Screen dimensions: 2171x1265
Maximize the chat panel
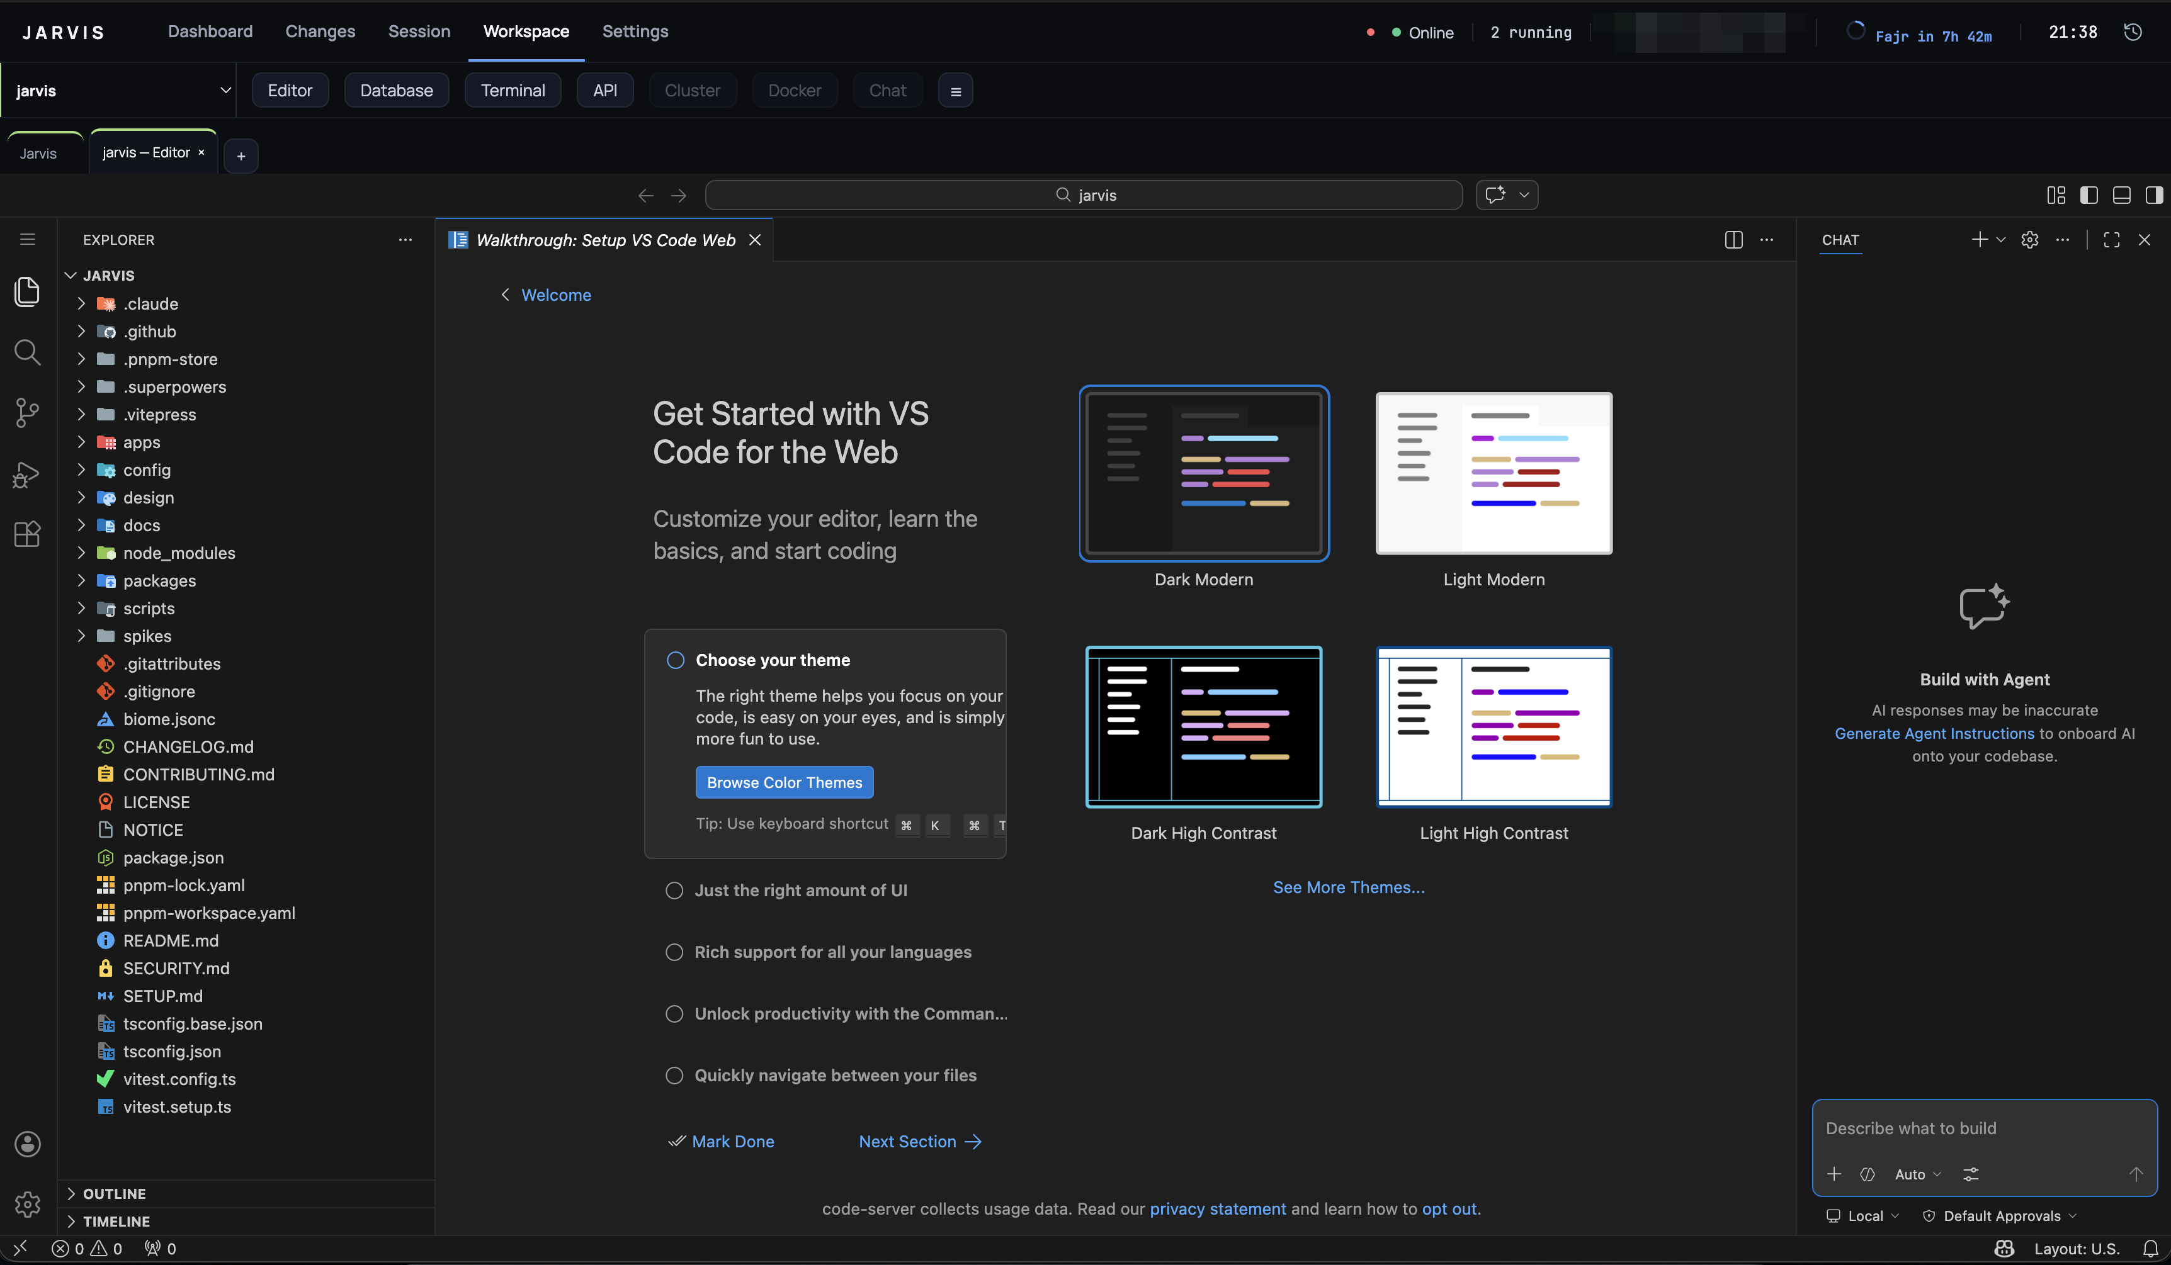pyautogui.click(x=2112, y=239)
